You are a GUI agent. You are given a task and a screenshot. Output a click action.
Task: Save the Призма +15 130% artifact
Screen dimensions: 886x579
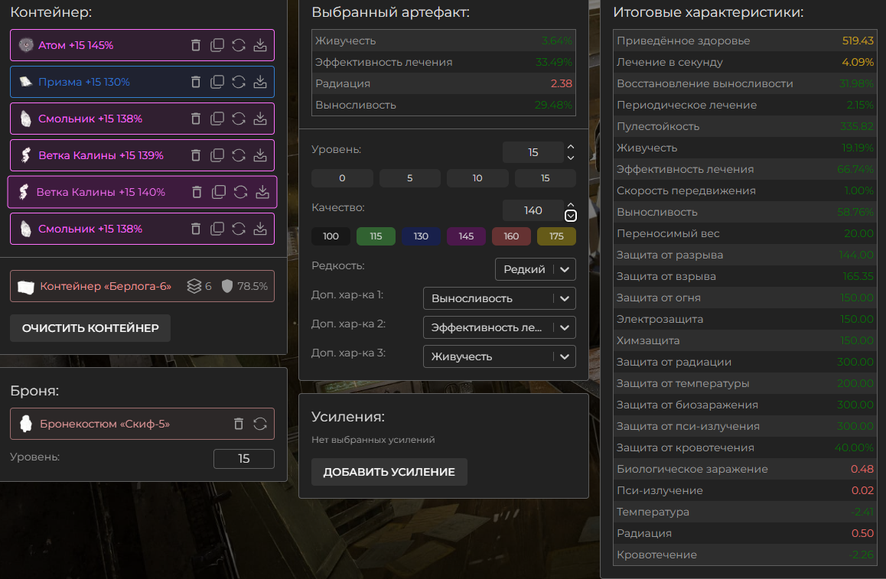pos(260,82)
